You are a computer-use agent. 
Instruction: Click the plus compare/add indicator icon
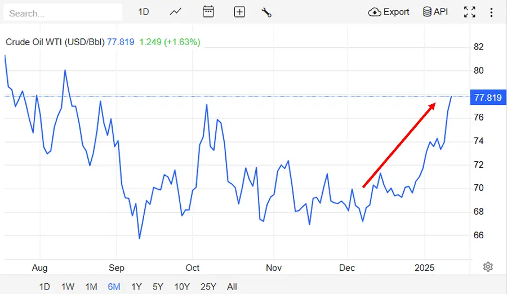point(239,12)
